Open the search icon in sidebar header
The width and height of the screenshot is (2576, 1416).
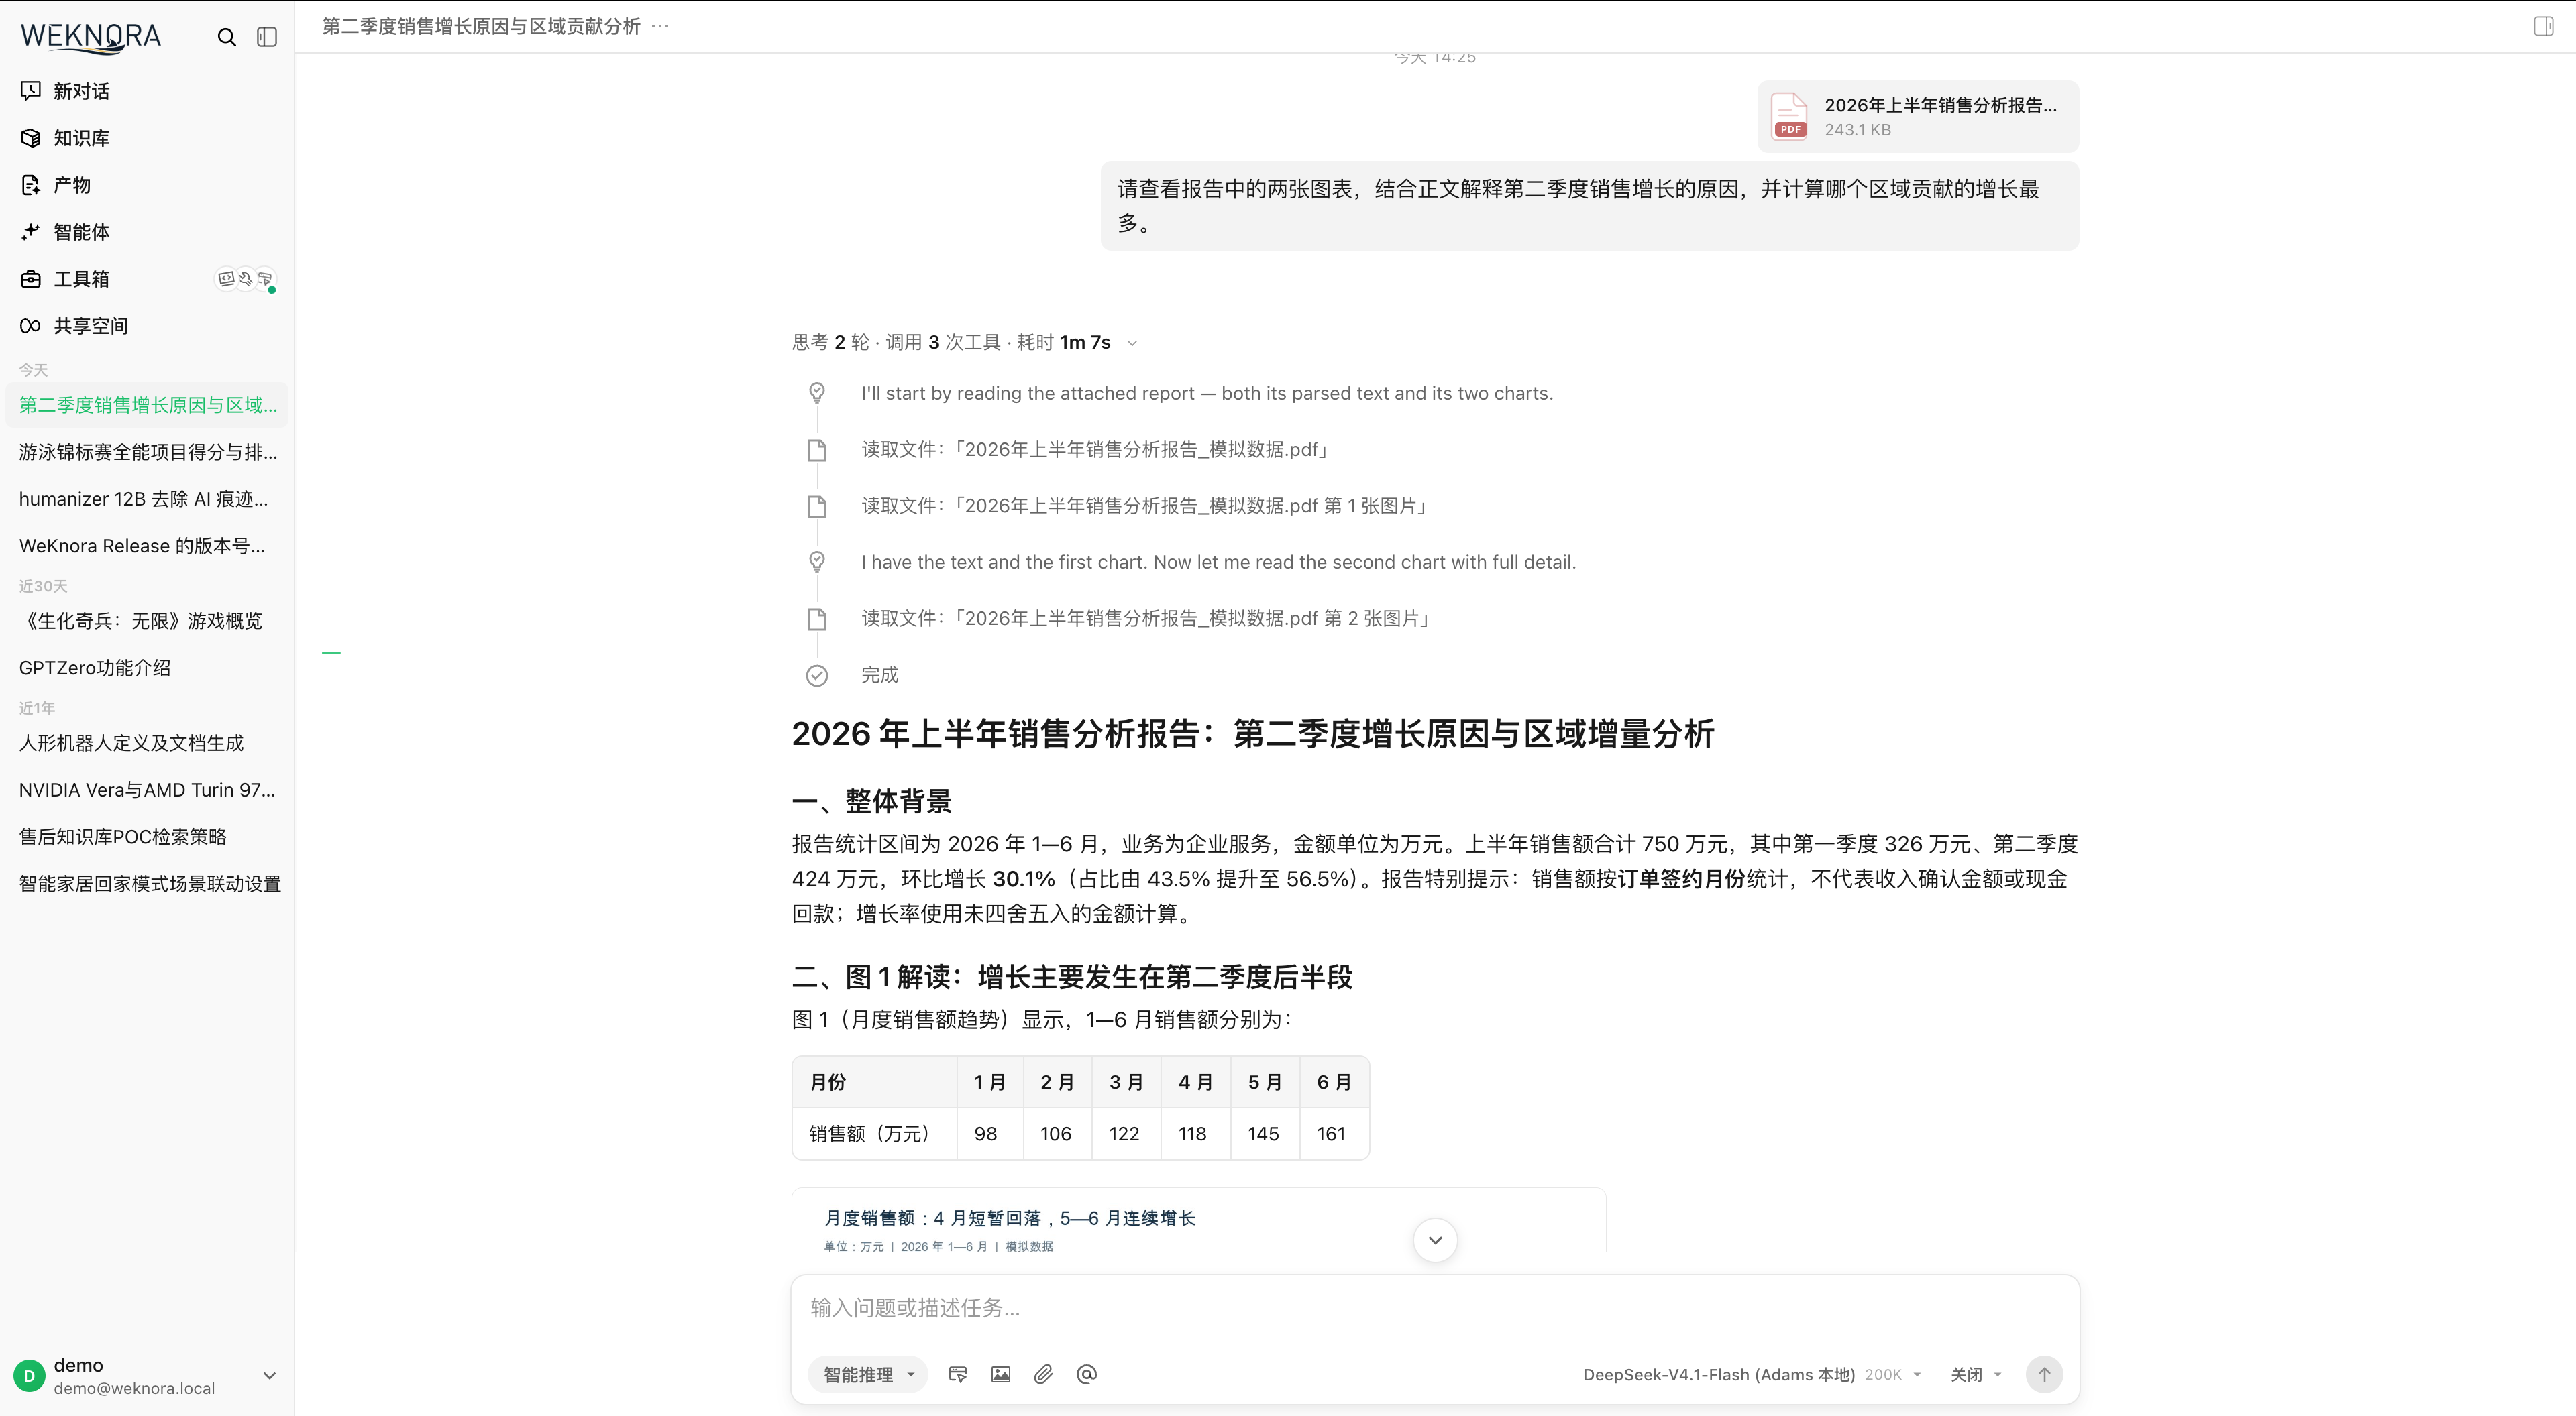pos(227,37)
